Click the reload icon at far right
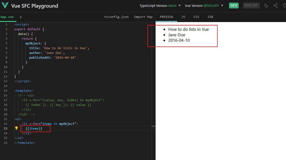286x160 pixels. coord(284,6)
